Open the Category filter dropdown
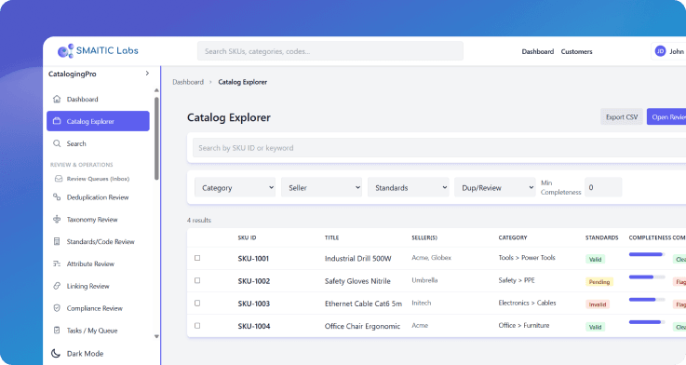 [235, 187]
